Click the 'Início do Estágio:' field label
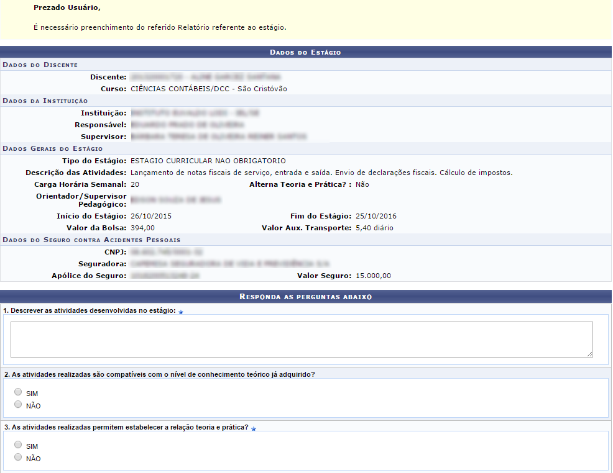613x473 pixels. pos(91,216)
